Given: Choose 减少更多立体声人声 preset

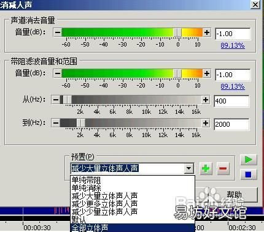Looking at the screenshot, I should (x=133, y=204).
